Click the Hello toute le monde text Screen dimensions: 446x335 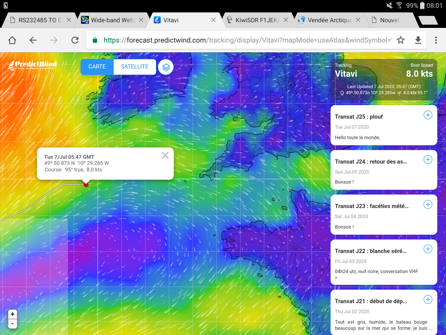click(357, 137)
